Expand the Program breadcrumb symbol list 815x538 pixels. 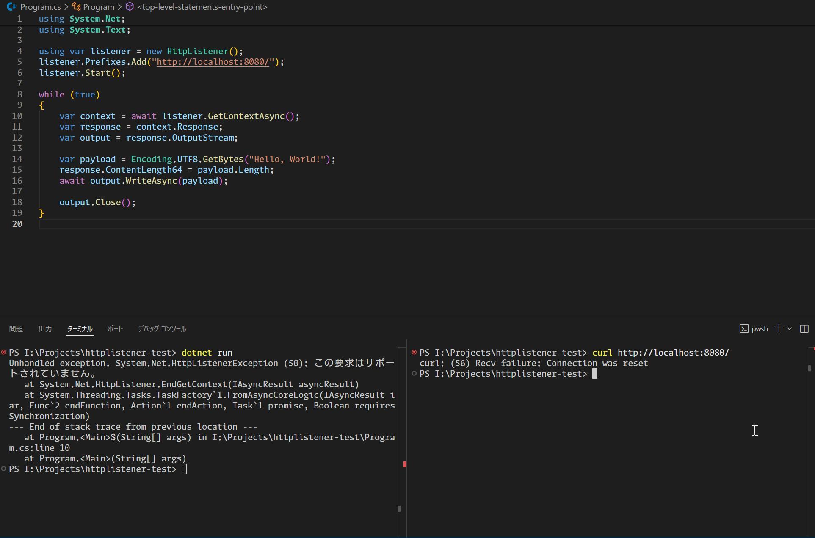[99, 7]
